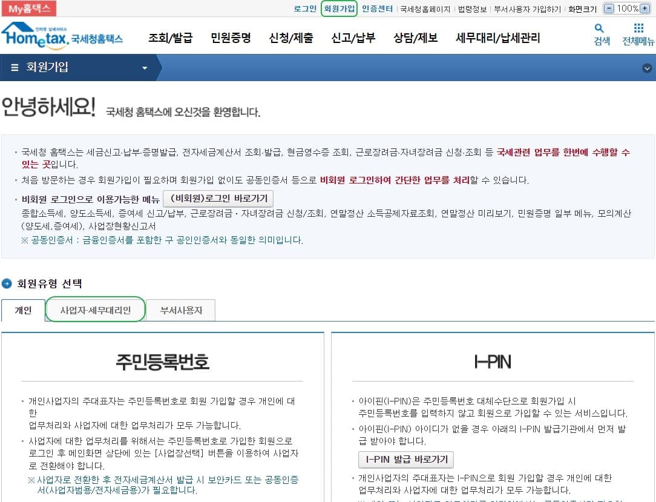The height and width of the screenshot is (502, 656).
Task: Open the 민원증명 menu
Action: [231, 38]
